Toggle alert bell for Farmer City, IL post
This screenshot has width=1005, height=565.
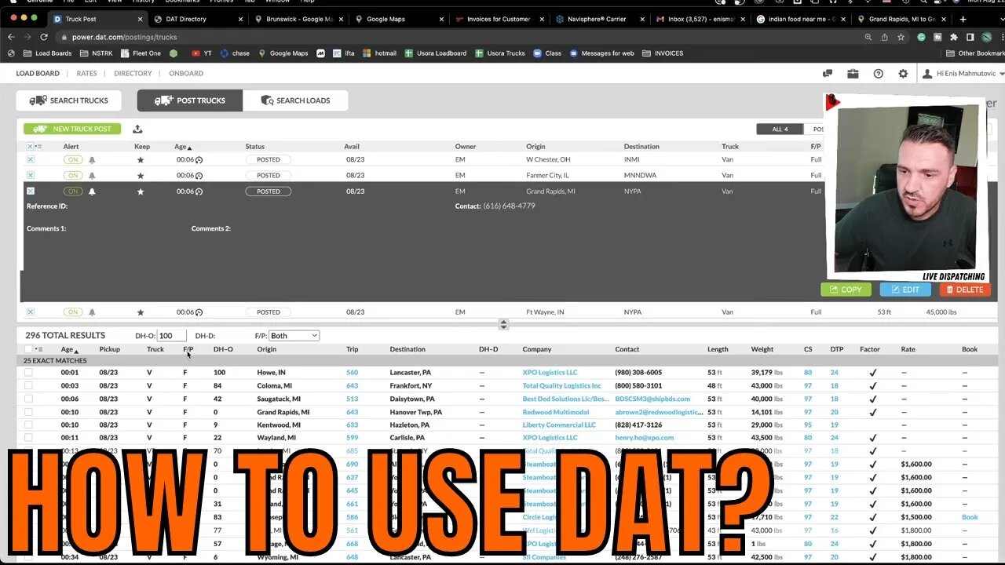(x=92, y=175)
